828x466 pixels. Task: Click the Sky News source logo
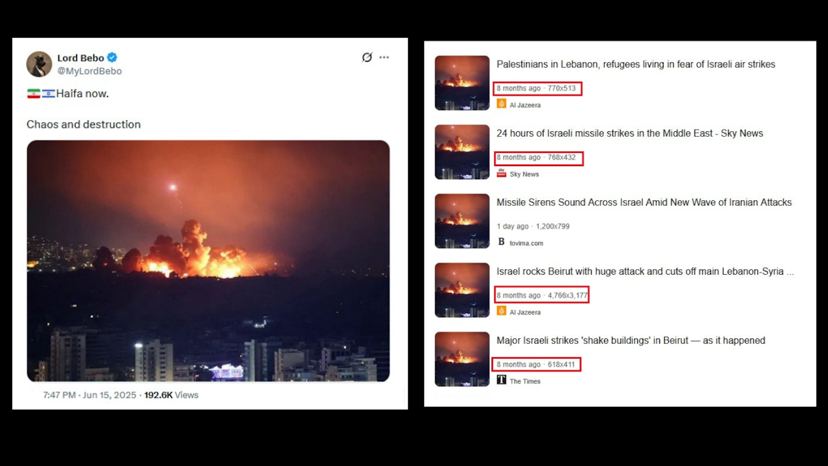(501, 173)
